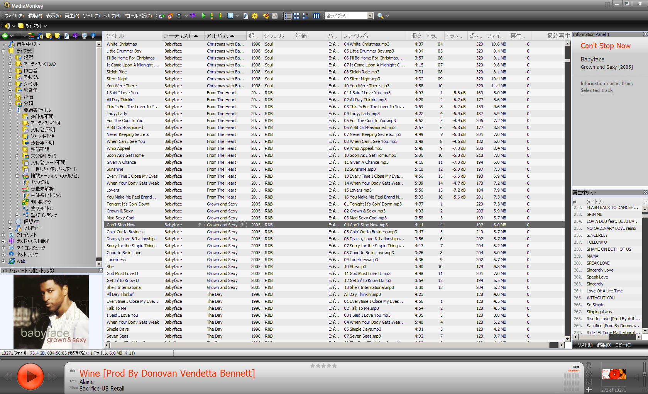
Task: Open the ファイル(F) menu
Action: pyautogui.click(x=14, y=16)
